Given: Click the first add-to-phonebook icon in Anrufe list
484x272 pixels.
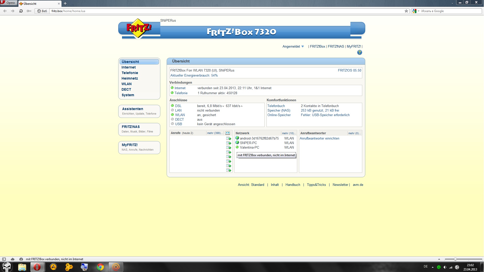Looking at the screenshot, I should (x=228, y=138).
